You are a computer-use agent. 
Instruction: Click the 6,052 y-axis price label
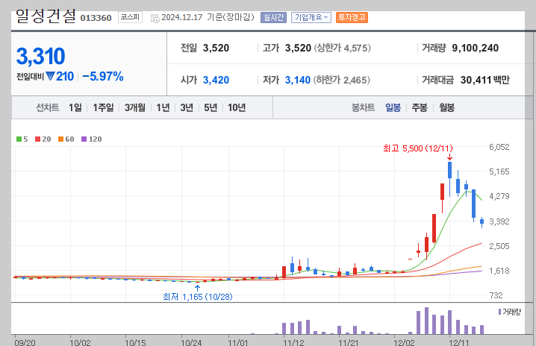499,147
